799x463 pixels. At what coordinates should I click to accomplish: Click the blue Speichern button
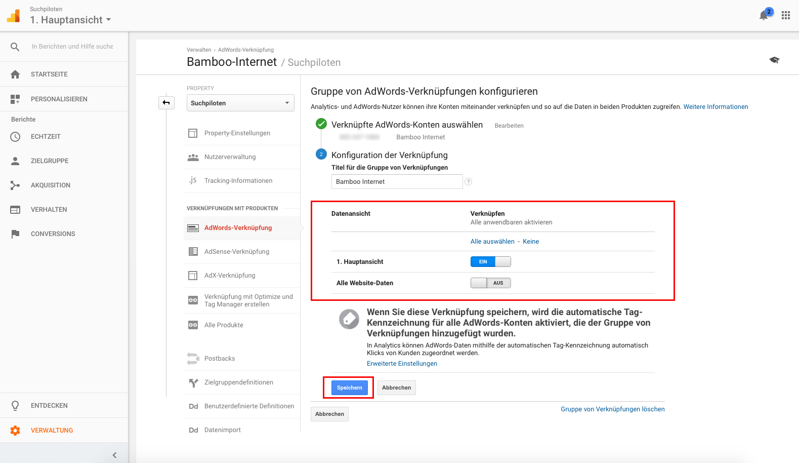click(350, 388)
